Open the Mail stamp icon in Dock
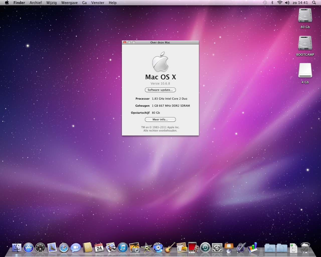The height and width of the screenshot is (257, 321). pos(52,248)
